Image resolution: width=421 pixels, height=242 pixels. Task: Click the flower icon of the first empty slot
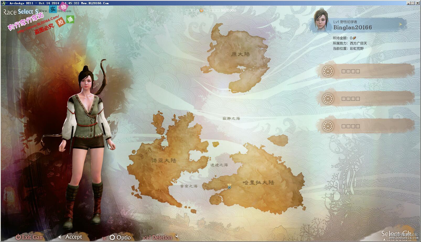point(328,71)
